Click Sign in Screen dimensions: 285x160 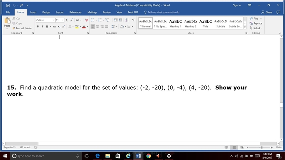tap(237, 5)
